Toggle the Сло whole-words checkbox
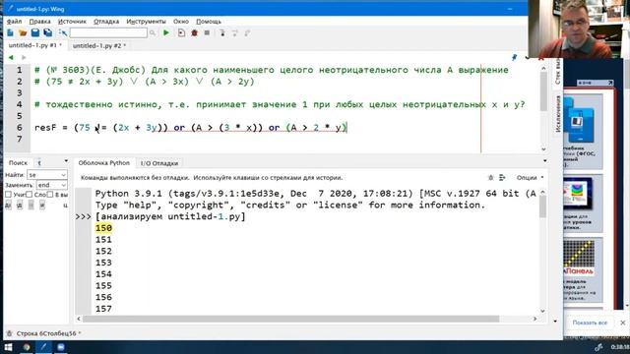 point(29,195)
